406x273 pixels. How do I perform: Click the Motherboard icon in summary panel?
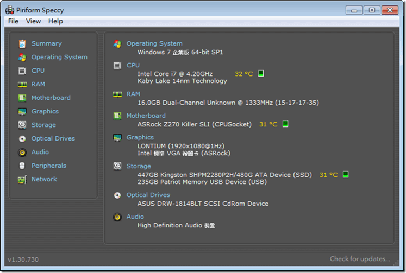(x=117, y=116)
